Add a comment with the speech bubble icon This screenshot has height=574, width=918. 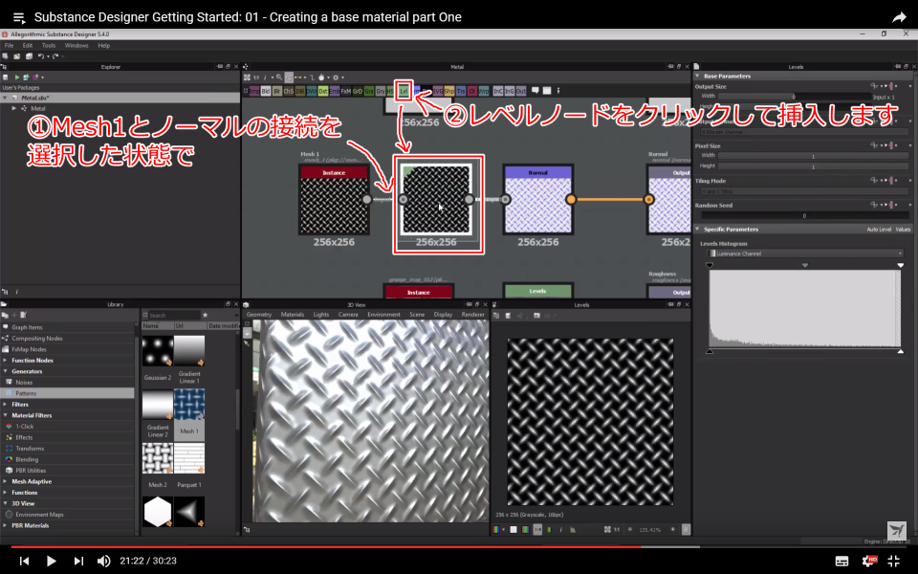point(535,91)
